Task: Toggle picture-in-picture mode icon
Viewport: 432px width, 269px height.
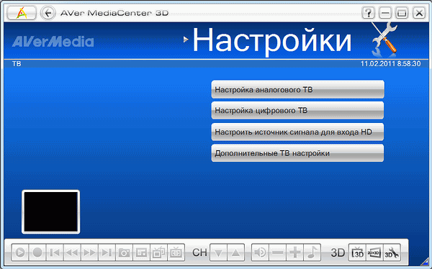Action: pyautogui.click(x=142, y=252)
